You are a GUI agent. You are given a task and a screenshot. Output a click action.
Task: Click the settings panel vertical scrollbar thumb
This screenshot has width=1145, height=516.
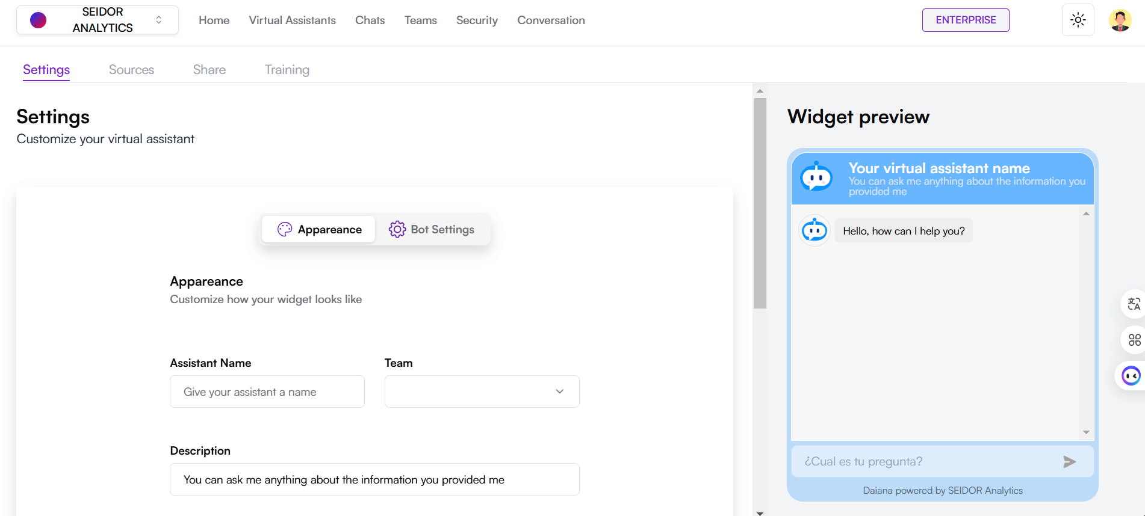[x=760, y=203]
